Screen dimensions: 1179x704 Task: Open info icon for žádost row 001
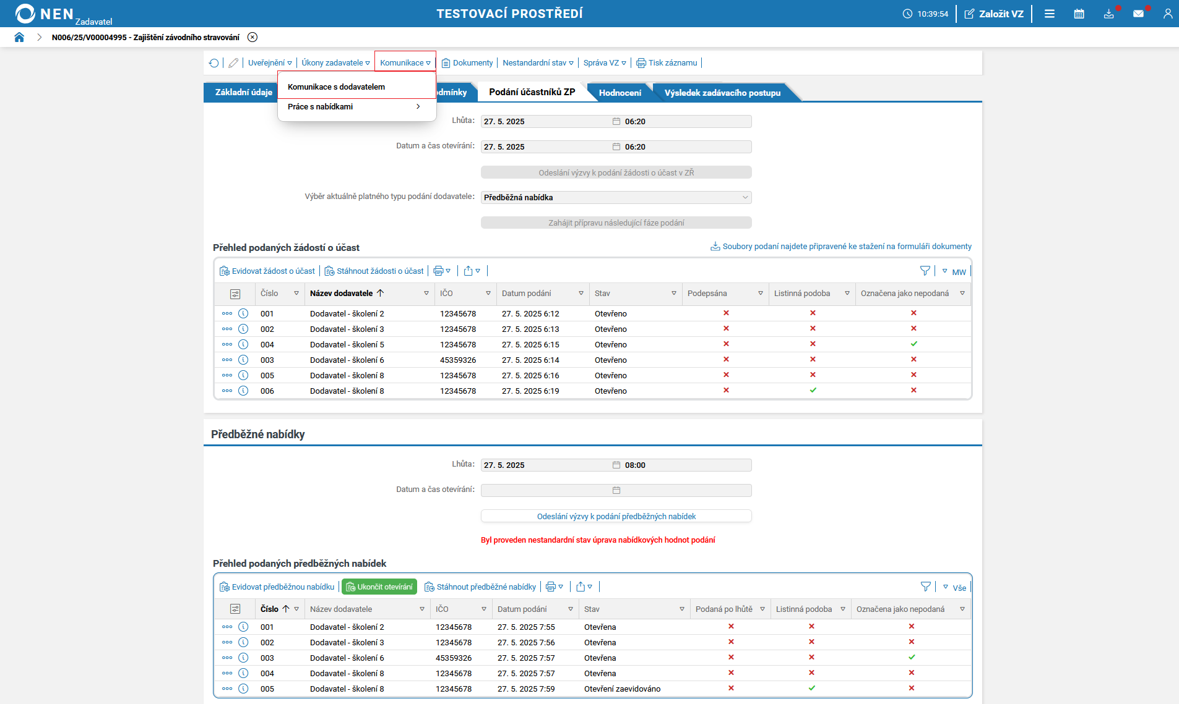[x=243, y=313]
